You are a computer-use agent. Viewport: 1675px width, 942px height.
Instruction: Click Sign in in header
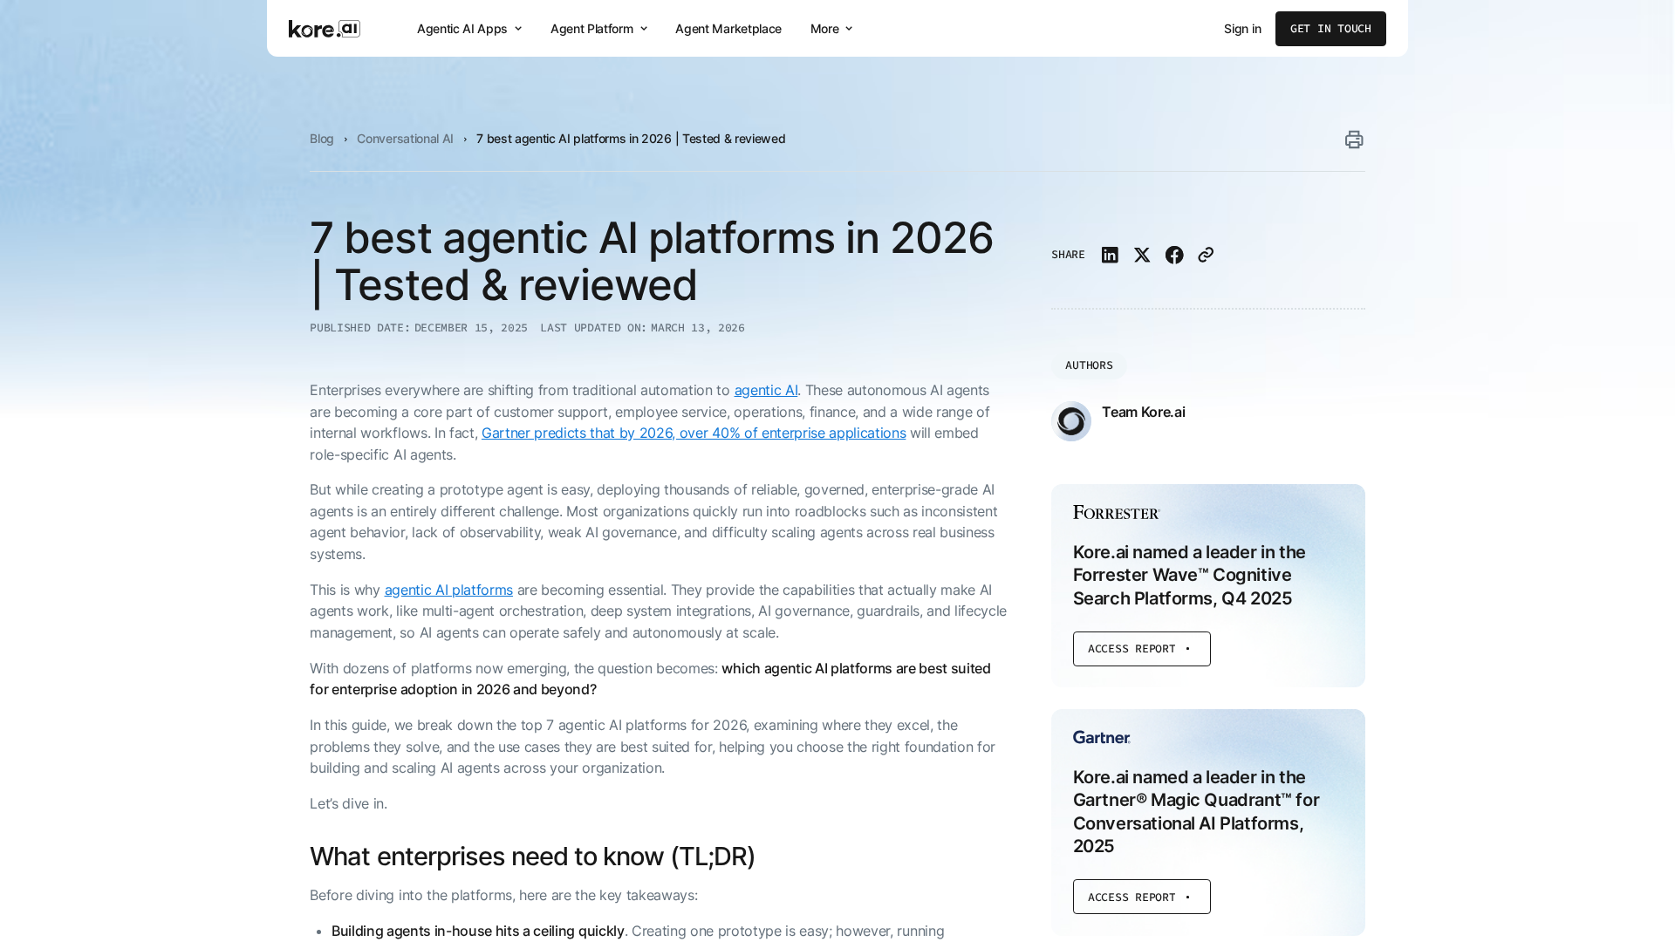[1241, 29]
